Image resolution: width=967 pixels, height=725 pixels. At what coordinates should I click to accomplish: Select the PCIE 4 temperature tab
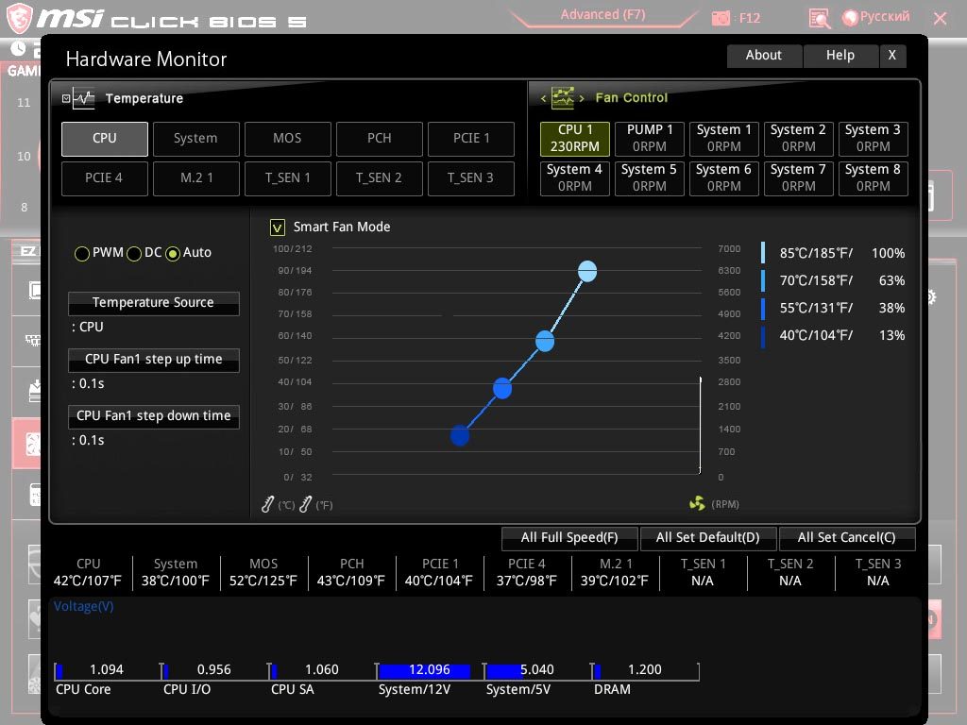104,178
